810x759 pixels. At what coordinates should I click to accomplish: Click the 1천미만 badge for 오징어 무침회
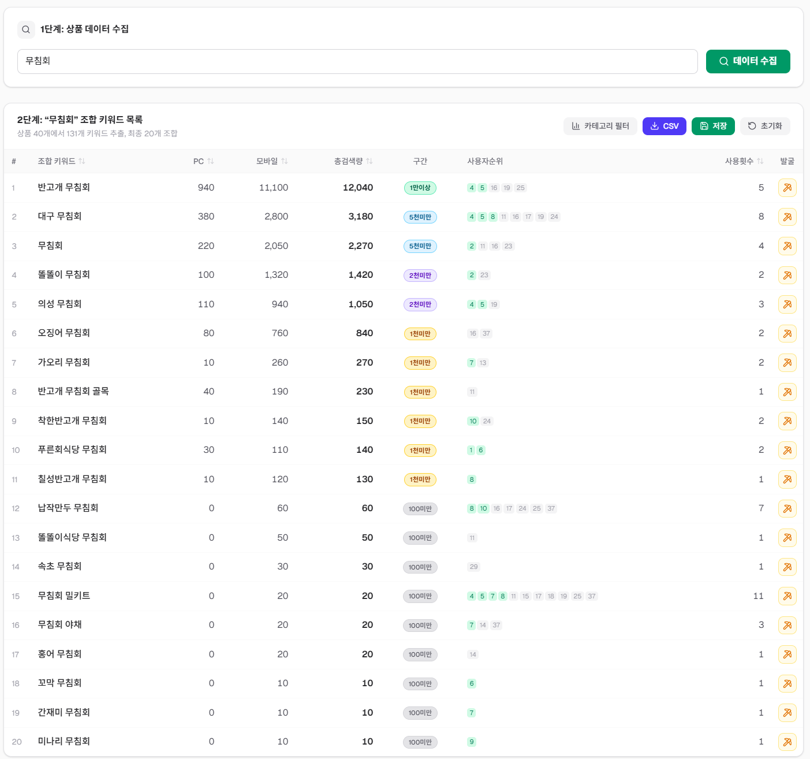[x=420, y=334]
